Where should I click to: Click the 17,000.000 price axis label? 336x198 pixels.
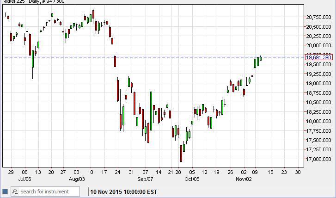click(x=319, y=159)
